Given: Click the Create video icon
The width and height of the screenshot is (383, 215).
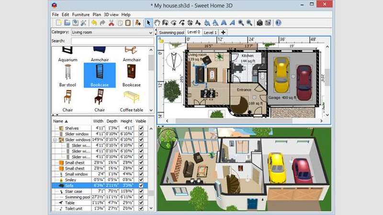Looking at the screenshot, I should [x=268, y=23].
